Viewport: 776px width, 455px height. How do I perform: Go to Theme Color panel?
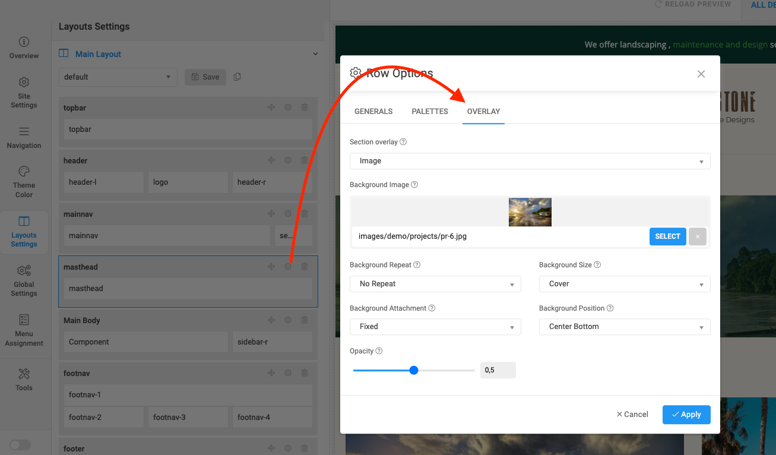pyautogui.click(x=24, y=182)
